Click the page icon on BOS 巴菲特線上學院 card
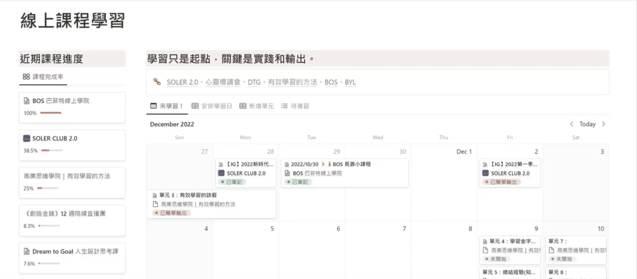Viewport: 637px width, 279px height. click(x=26, y=101)
